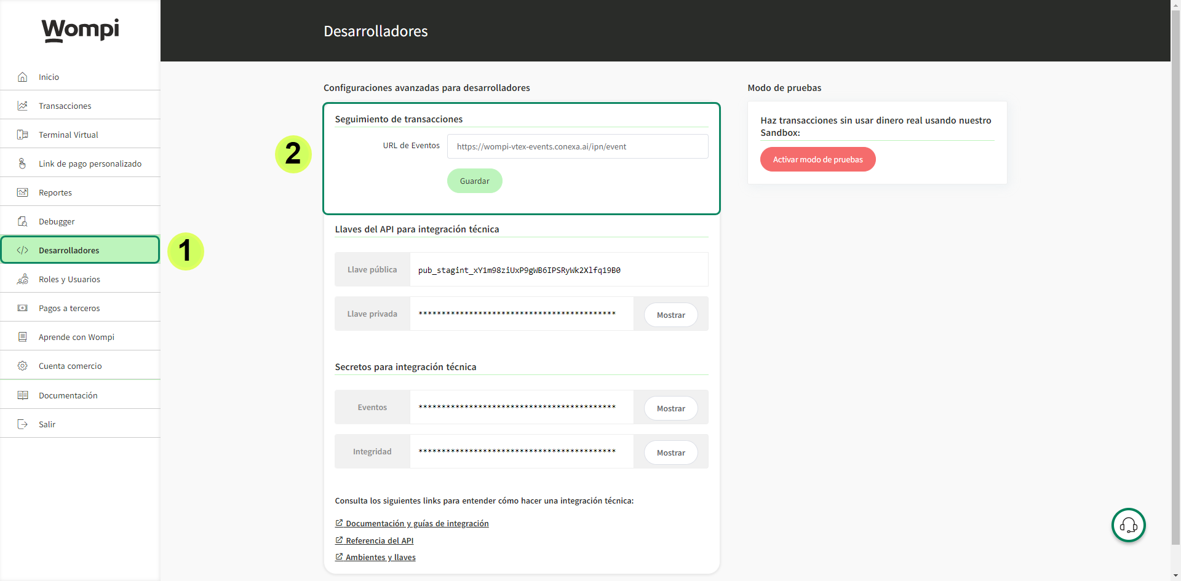Open the Terminal Virtual icon

click(x=23, y=134)
